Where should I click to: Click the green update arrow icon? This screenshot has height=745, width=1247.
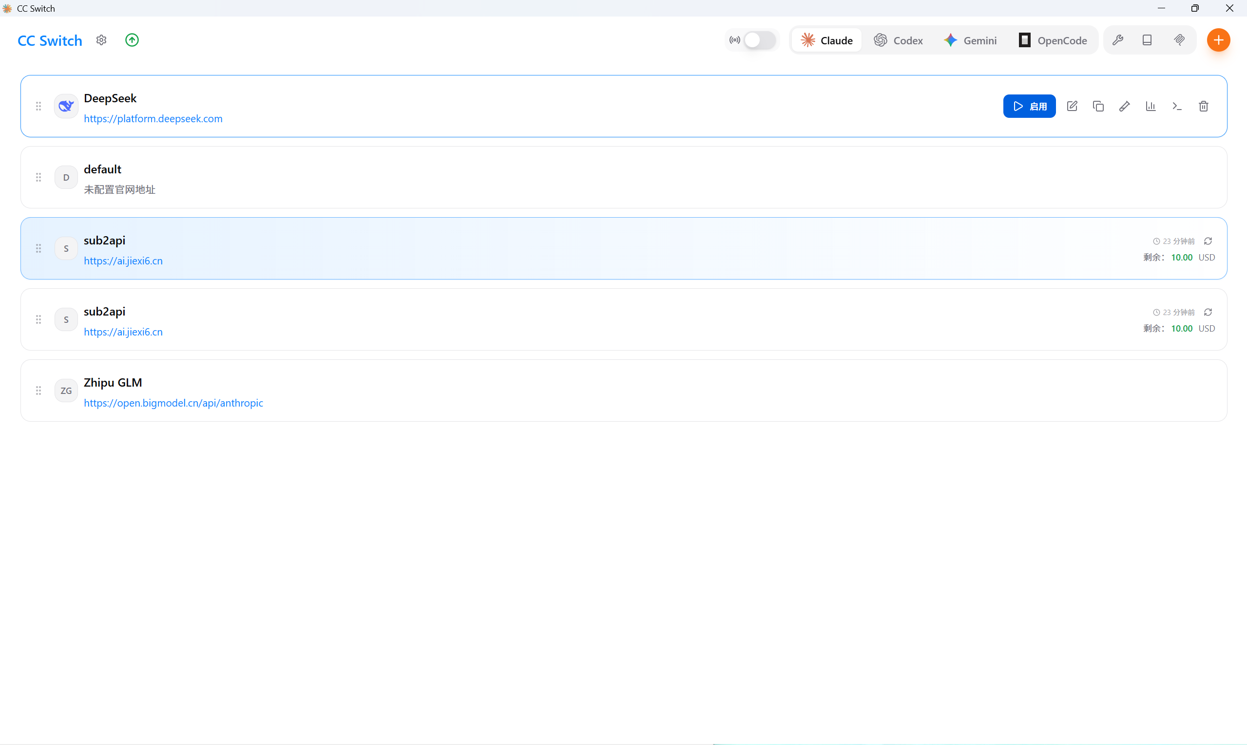pyautogui.click(x=132, y=40)
